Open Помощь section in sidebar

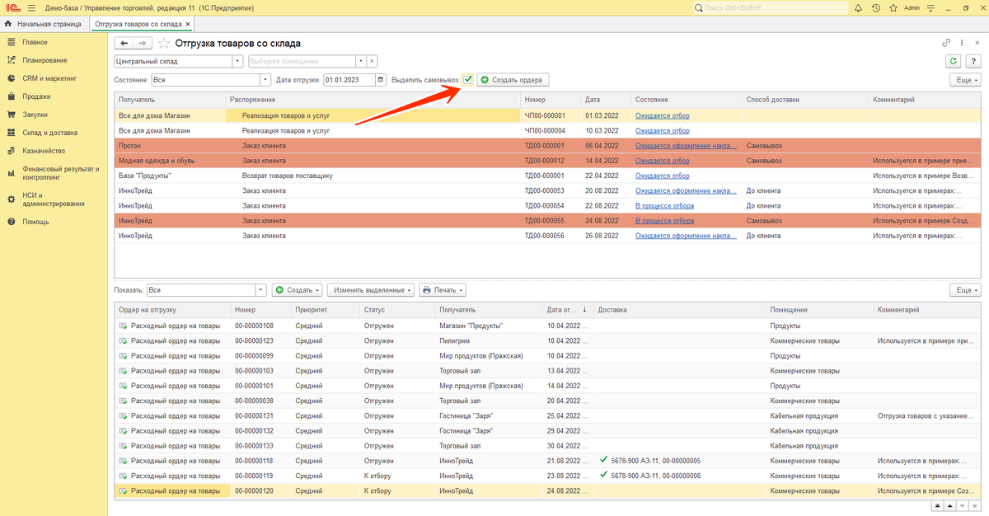point(35,222)
